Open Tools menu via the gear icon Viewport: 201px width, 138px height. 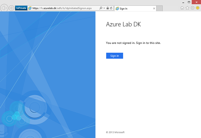click(x=193, y=8)
